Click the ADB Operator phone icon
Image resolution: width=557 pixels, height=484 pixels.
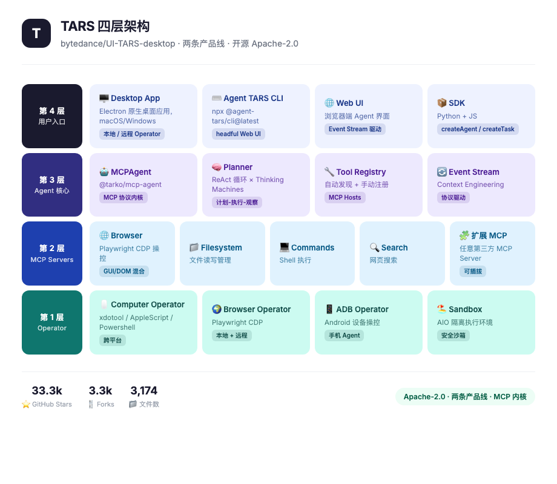point(329,309)
